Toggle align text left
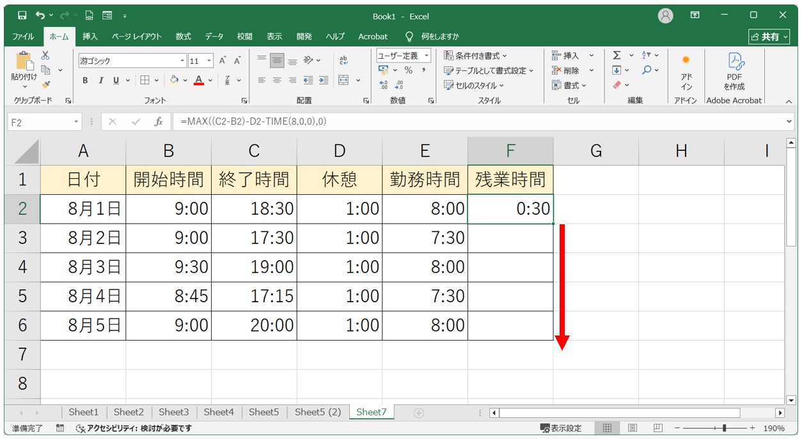Viewport: 802px width, 439px height. tap(262, 81)
